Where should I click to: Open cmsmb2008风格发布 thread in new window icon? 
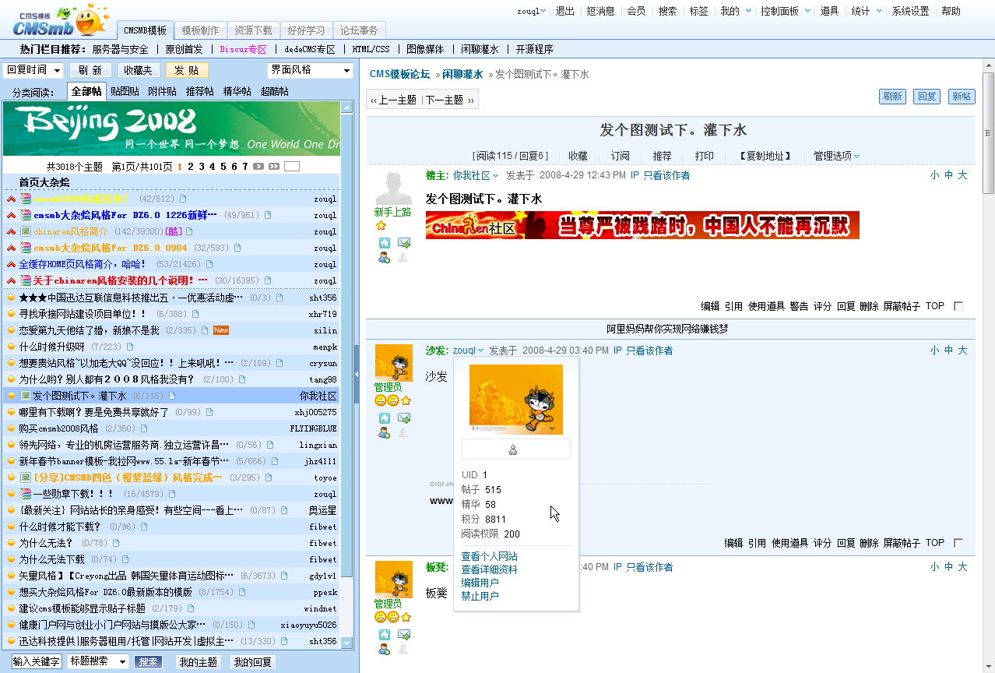(x=184, y=199)
